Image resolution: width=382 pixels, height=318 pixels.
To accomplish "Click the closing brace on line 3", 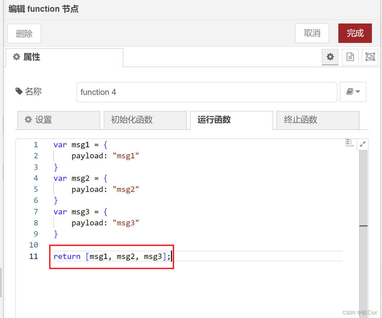I will [x=56, y=167].
